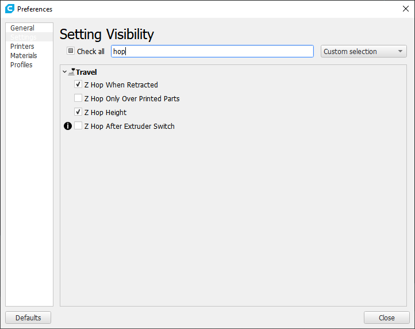
Task: Click the Close button at the bottom
Action: tap(386, 317)
